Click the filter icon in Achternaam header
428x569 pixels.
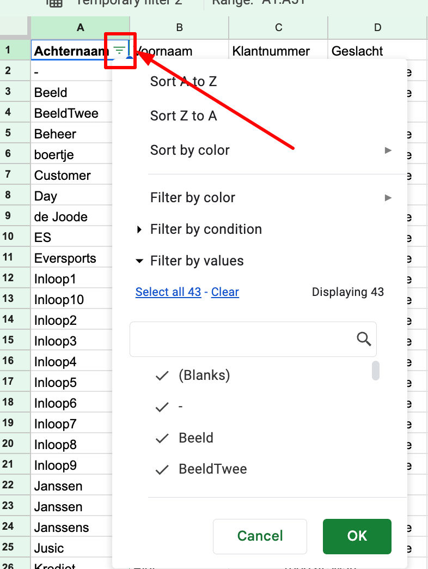pyautogui.click(x=119, y=51)
